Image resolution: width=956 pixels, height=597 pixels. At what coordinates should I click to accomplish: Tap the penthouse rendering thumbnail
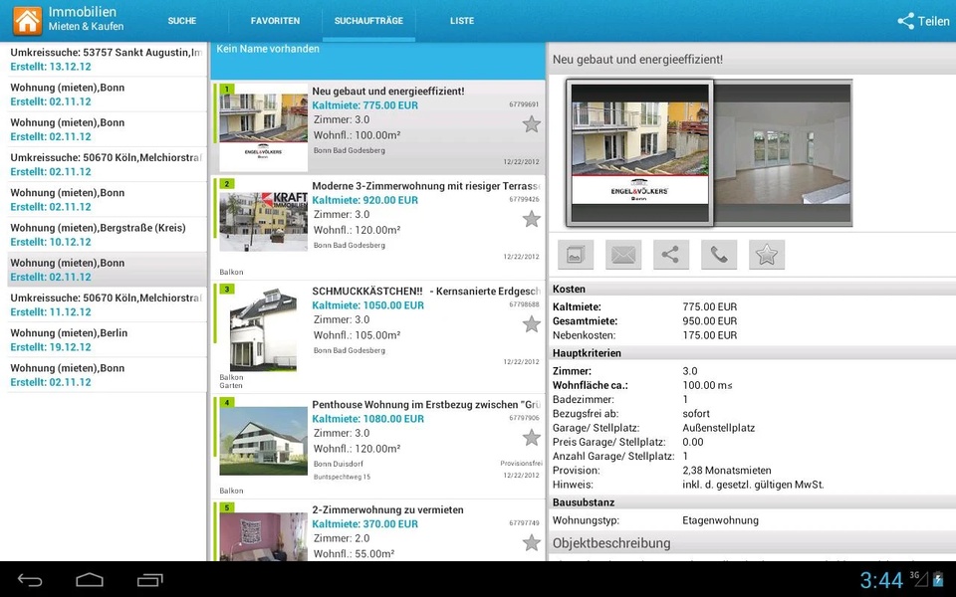(x=263, y=442)
